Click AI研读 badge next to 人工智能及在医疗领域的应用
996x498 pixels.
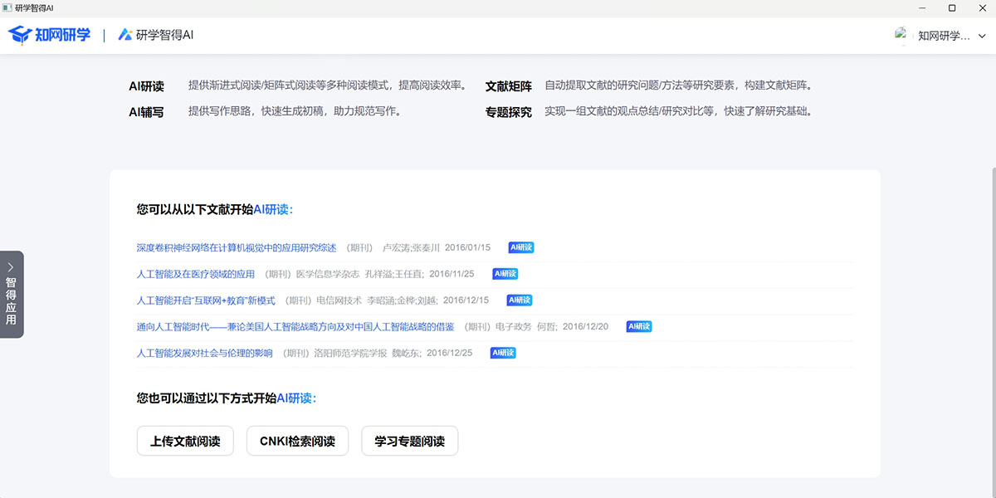505,274
